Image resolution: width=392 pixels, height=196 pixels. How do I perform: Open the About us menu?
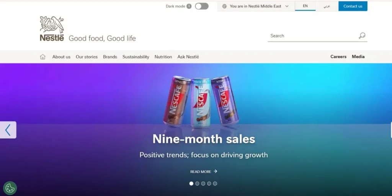(61, 57)
